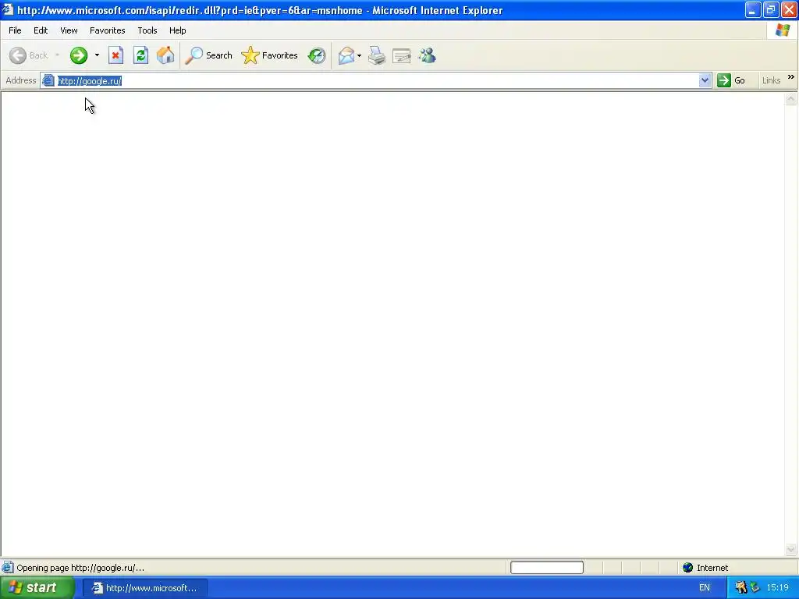The height and width of the screenshot is (599, 799).
Task: Go to Home page icon
Action: click(x=165, y=55)
